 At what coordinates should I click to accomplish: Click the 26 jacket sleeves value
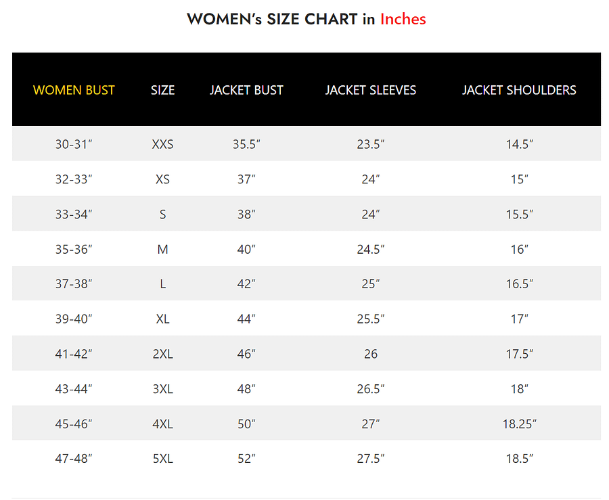coord(370,354)
